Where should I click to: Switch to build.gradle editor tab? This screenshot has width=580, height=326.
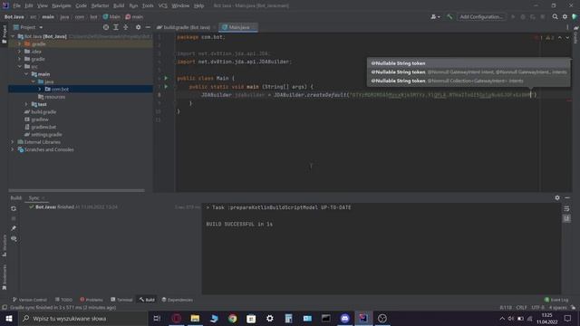(186, 27)
